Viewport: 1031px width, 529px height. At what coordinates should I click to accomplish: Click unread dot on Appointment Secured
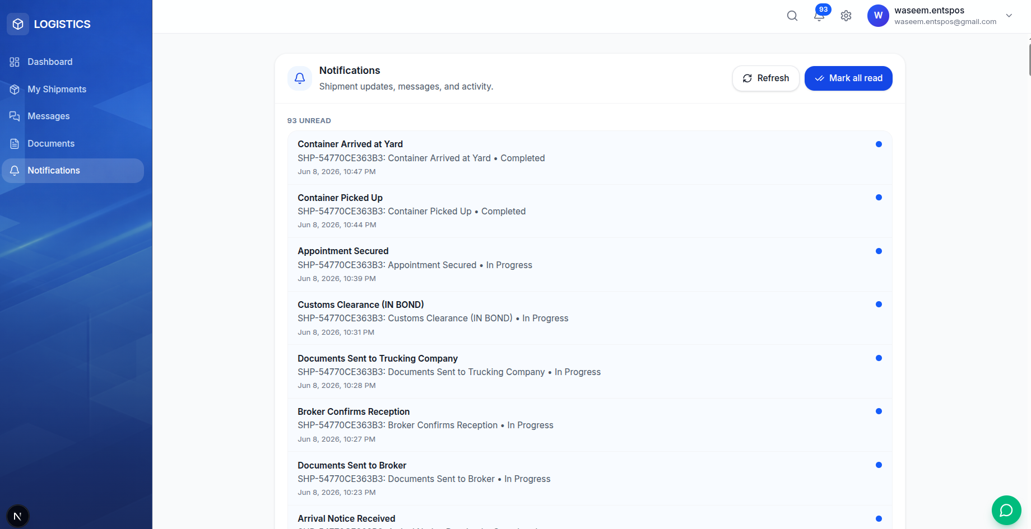click(879, 251)
